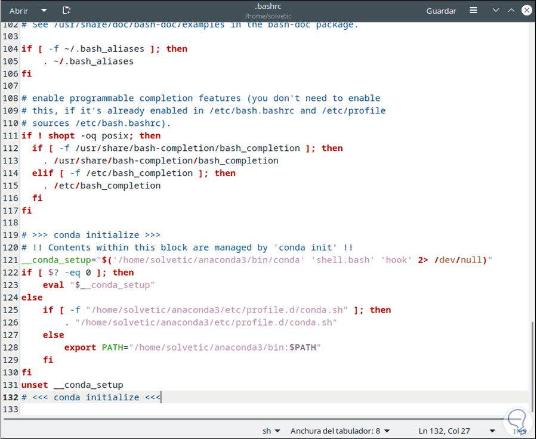This screenshot has width=537, height=439.
Task: Click 'unset __conda_setup' line 131
Action: pyautogui.click(x=72, y=385)
